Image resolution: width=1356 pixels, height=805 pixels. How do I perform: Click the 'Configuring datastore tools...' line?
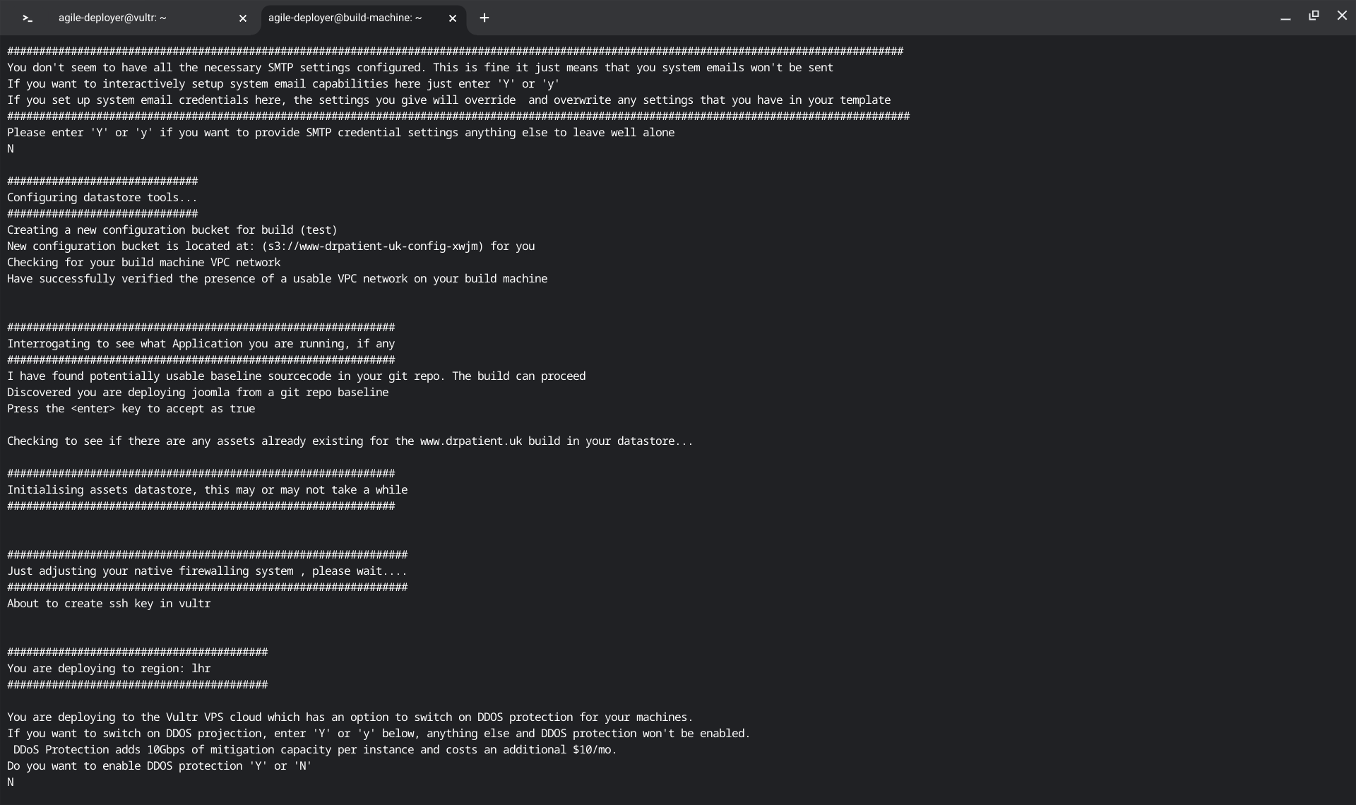click(102, 198)
